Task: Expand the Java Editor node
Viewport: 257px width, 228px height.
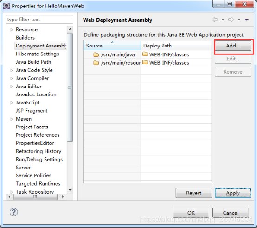Action: pos(12,87)
